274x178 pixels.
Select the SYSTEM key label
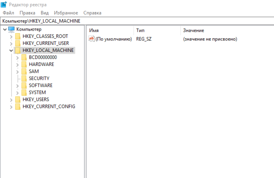click(37, 92)
